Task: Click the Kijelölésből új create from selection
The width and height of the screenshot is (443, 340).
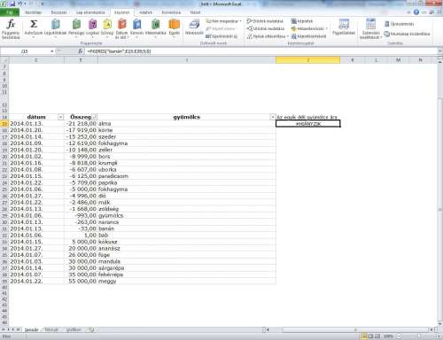Action: 221,36
